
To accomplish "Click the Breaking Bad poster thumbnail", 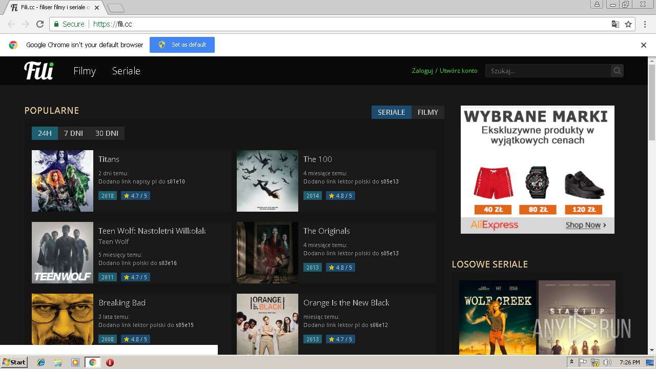I will 63,320.
